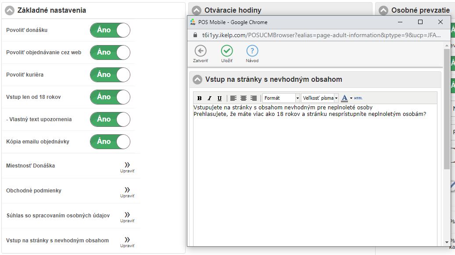Align text left in the editor
The image size is (455, 255).
(x=233, y=98)
